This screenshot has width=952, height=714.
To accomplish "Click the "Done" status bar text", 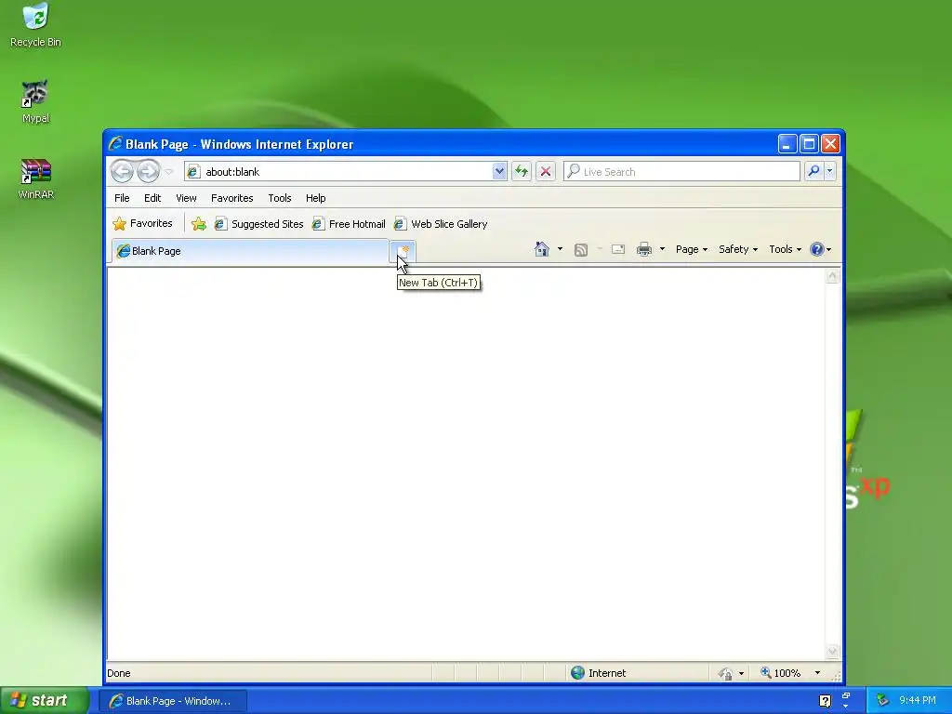I will [118, 673].
